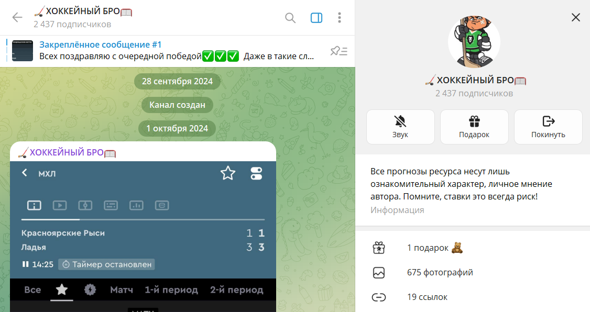The height and width of the screenshot is (312, 590).
Task: View the 1 подарок gifts section
Action: tap(473, 248)
